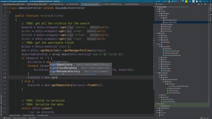
Task: Open the Terminal tool window
Action: pyautogui.click(x=7, y=118)
